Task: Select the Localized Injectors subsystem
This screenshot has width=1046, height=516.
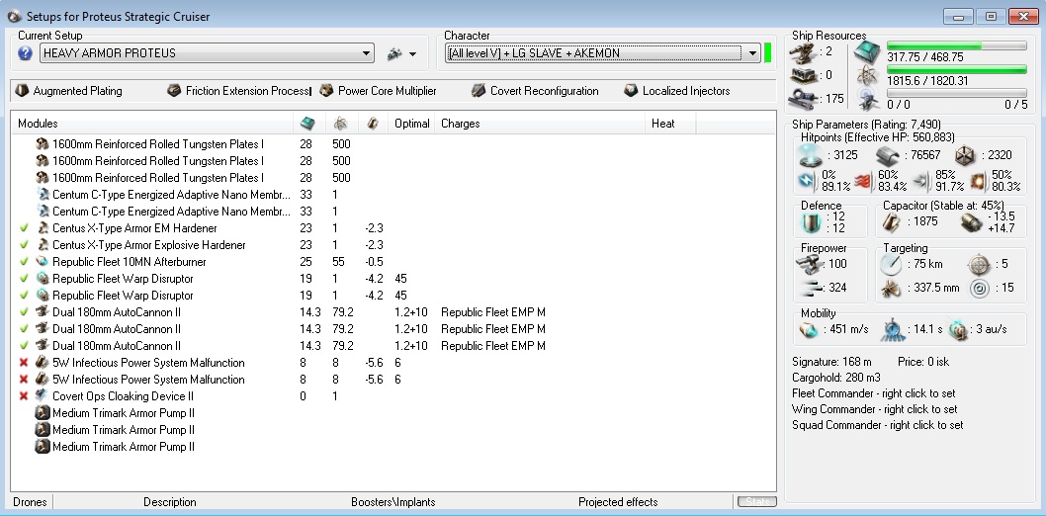Action: (x=677, y=91)
